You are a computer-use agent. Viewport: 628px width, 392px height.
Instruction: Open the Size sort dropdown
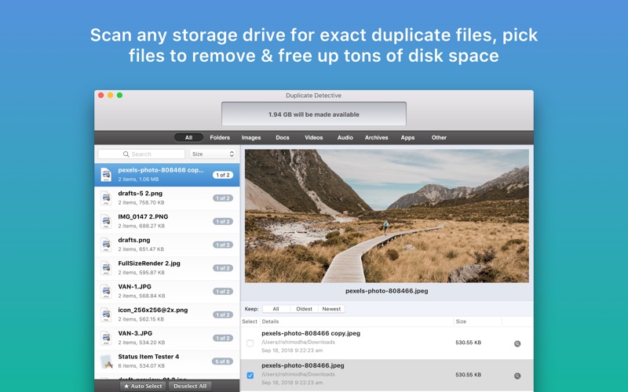(213, 154)
